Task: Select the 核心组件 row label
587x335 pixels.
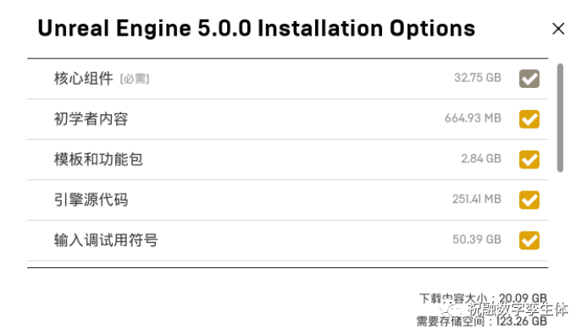Action: tap(83, 79)
